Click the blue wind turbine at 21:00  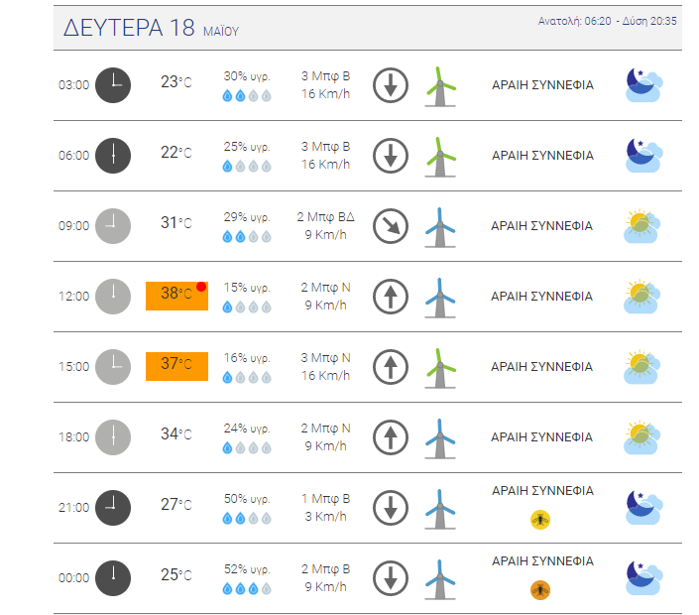(x=440, y=509)
